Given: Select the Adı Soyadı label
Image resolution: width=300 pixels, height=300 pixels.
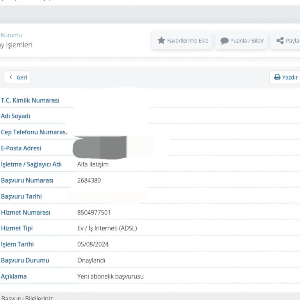Looking at the screenshot, I should 16,116.
